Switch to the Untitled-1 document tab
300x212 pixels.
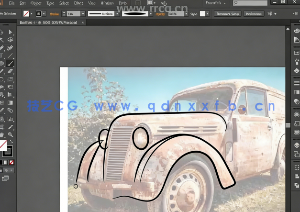48,22
